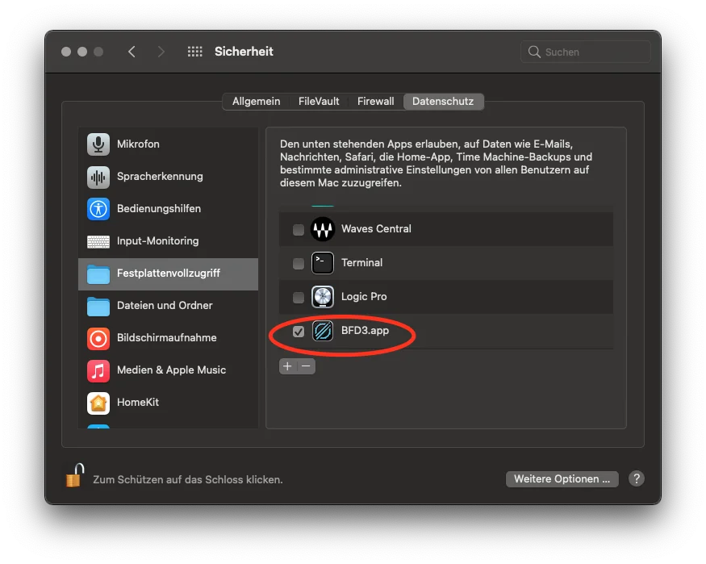Go back with the left arrow
Screen dimensions: 706x564
(132, 52)
